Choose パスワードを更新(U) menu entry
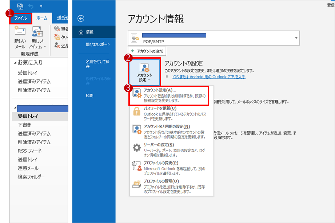 click(x=171, y=113)
